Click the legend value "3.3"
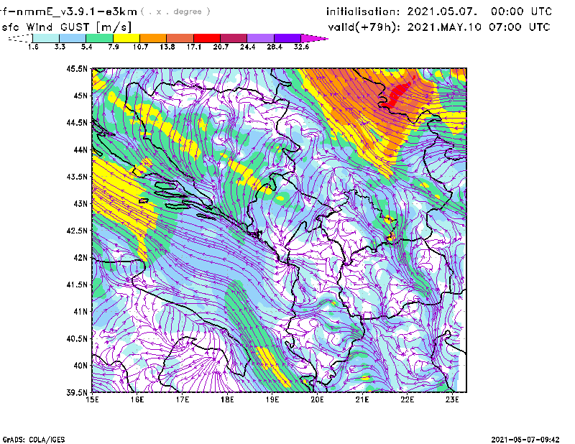This screenshot has width=575, height=444. click(60, 47)
